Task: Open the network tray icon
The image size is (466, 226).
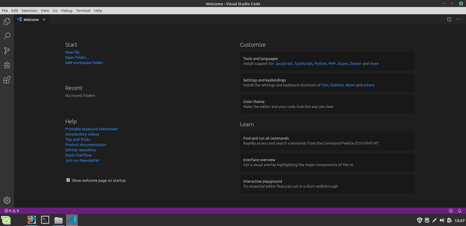Action: tap(434, 220)
